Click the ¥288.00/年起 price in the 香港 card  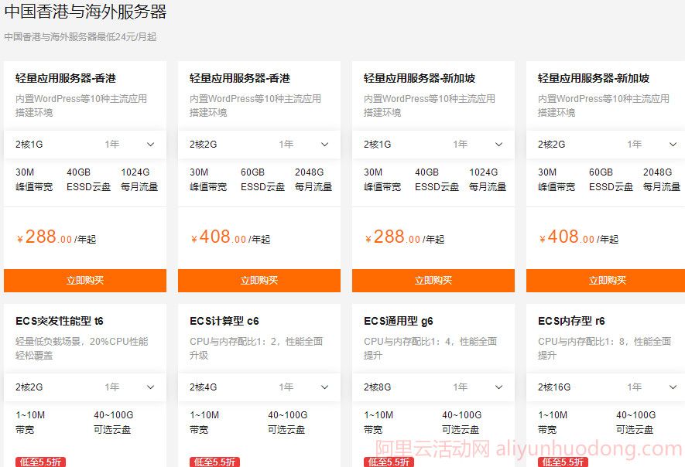[x=57, y=237]
